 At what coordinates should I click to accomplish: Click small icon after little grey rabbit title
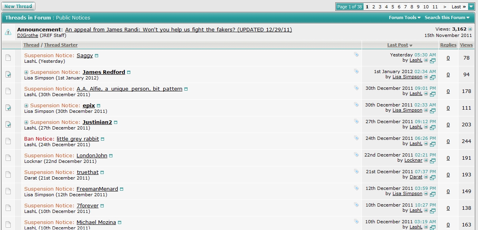point(103,139)
